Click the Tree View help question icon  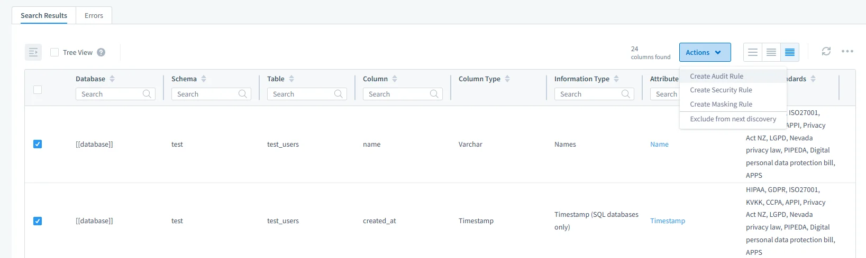101,52
